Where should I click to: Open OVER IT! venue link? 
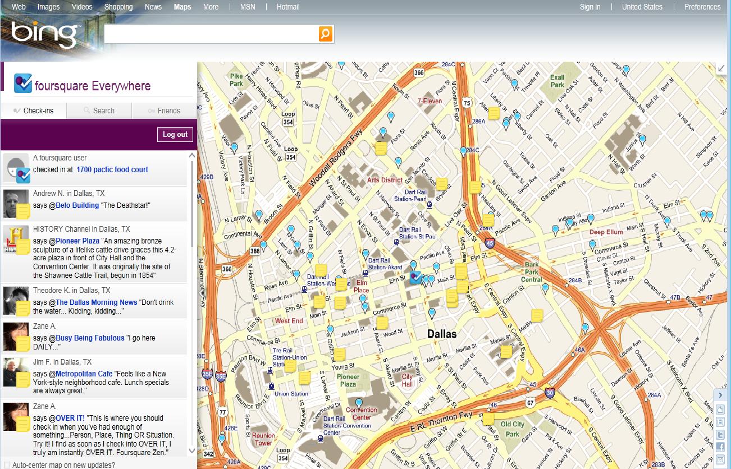(x=70, y=418)
